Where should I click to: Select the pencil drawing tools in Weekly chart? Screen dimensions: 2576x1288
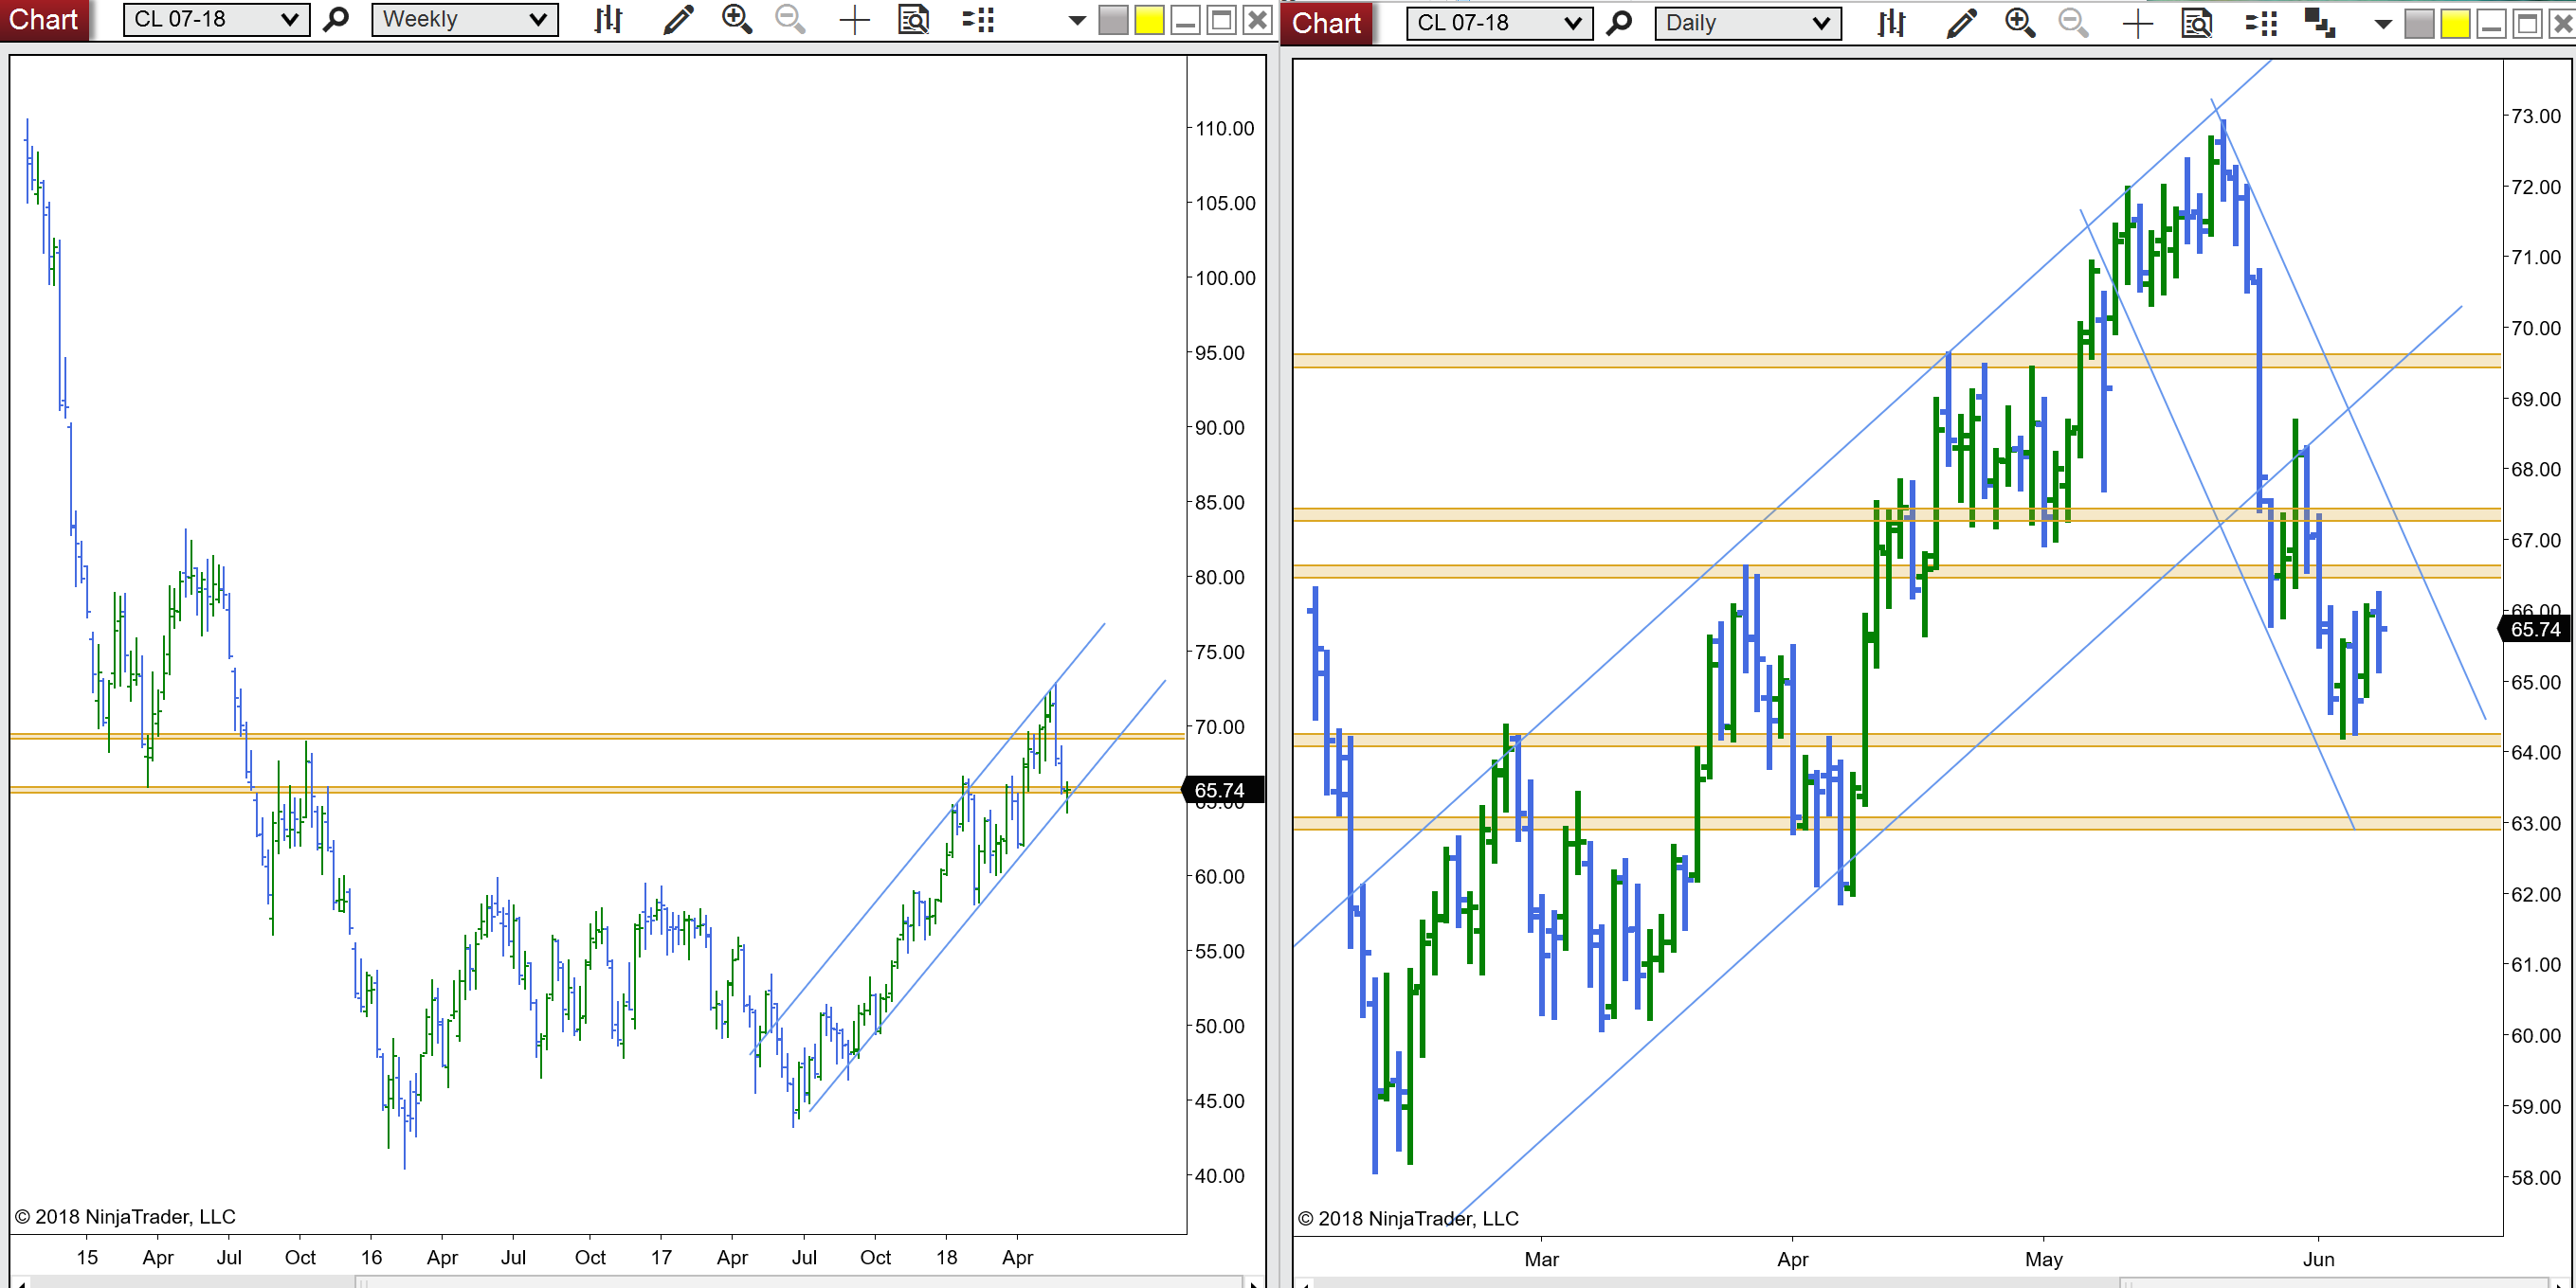click(x=678, y=19)
